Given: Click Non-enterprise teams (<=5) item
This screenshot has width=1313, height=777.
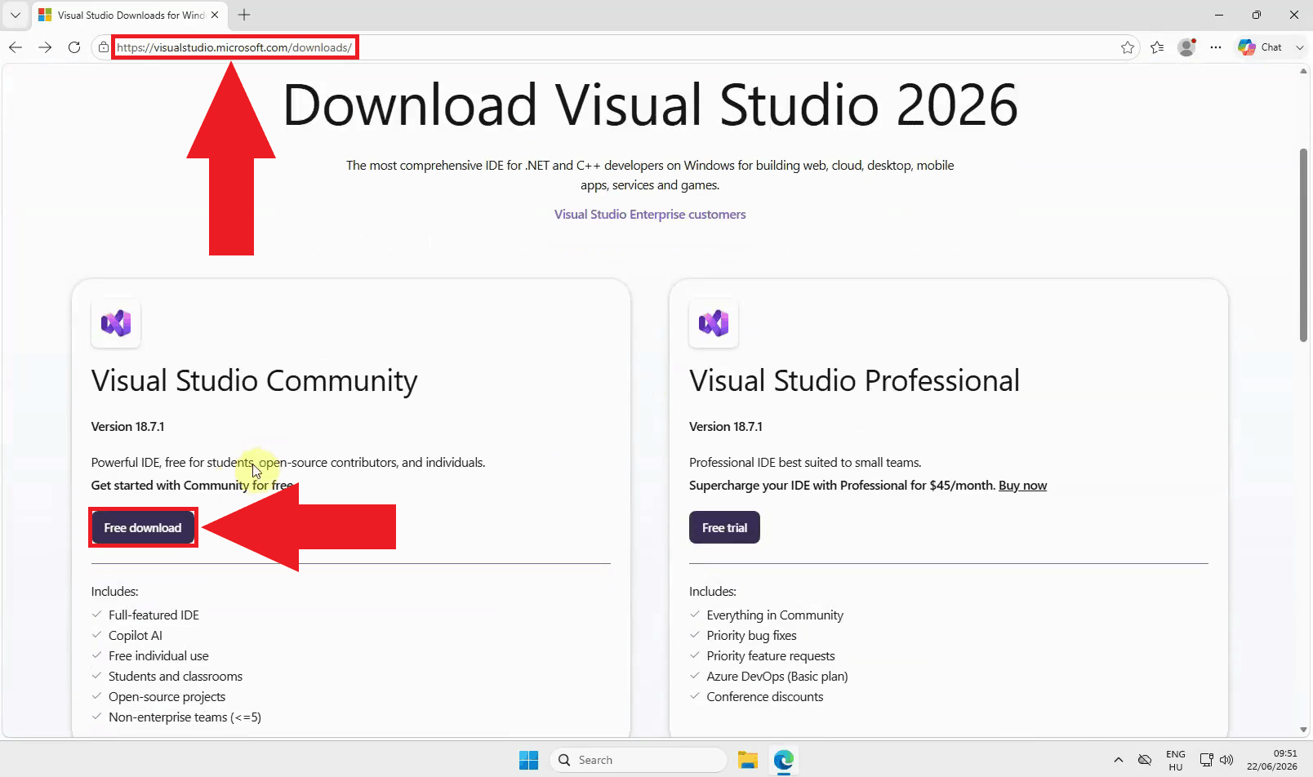Looking at the screenshot, I should coord(185,717).
